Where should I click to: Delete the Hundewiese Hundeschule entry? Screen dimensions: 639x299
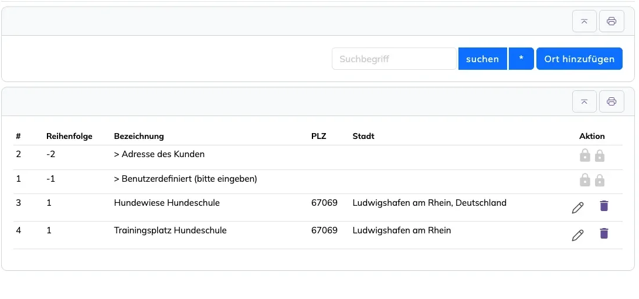(604, 206)
